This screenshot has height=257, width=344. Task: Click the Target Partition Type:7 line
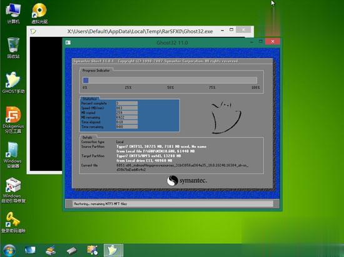point(148,156)
